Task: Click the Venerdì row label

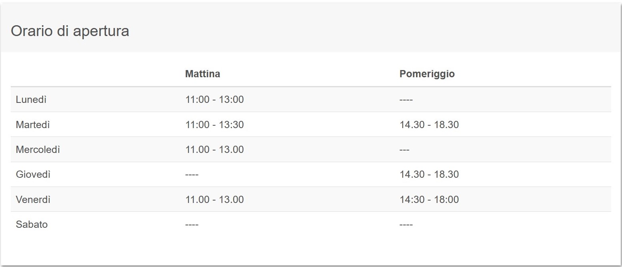Action: tap(33, 200)
